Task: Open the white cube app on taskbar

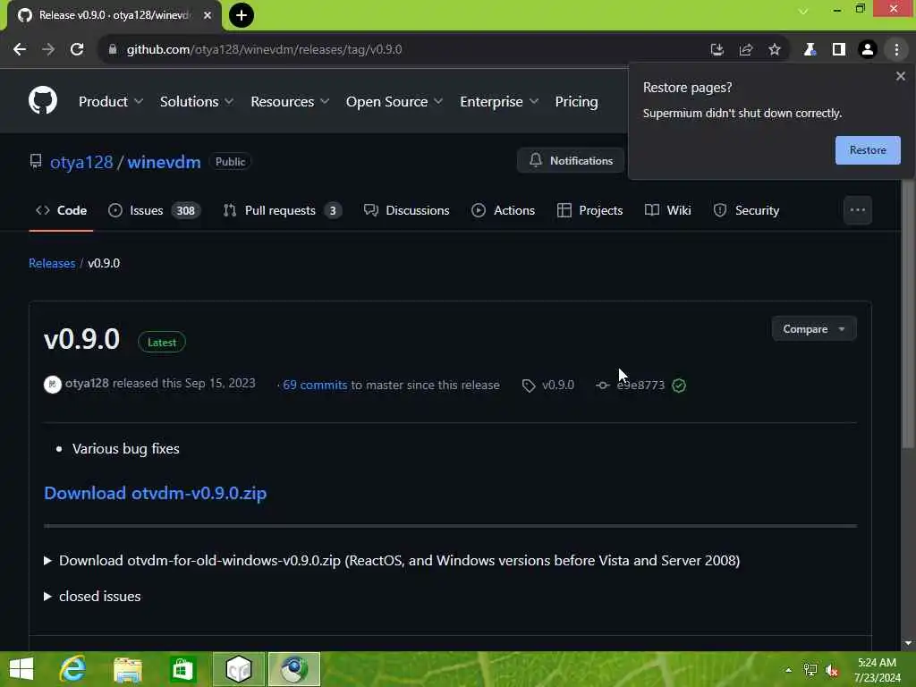Action: (238, 669)
